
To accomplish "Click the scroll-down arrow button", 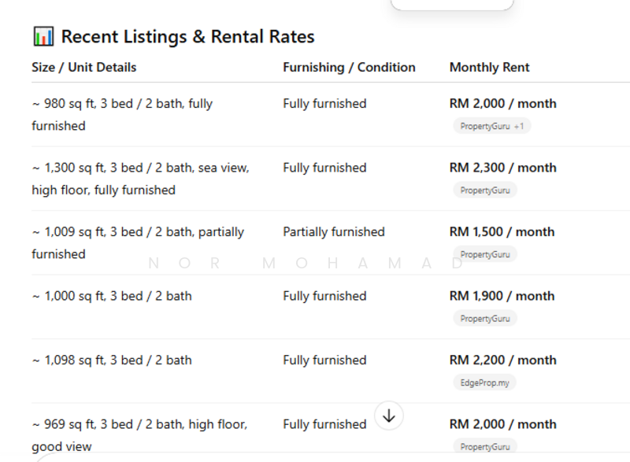I will pos(389,415).
